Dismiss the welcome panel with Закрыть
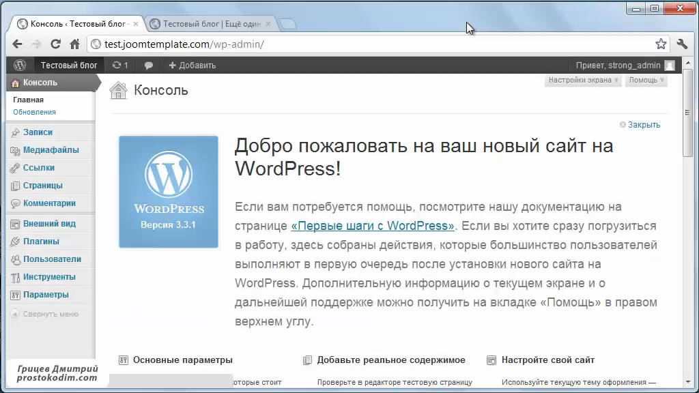 (640, 125)
